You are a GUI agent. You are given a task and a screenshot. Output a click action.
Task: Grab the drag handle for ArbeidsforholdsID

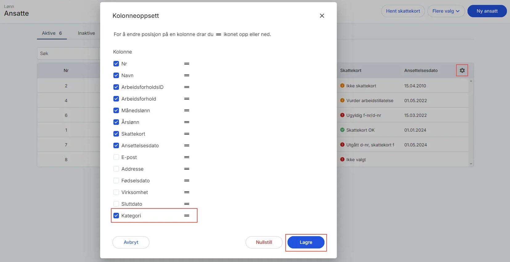(187, 87)
